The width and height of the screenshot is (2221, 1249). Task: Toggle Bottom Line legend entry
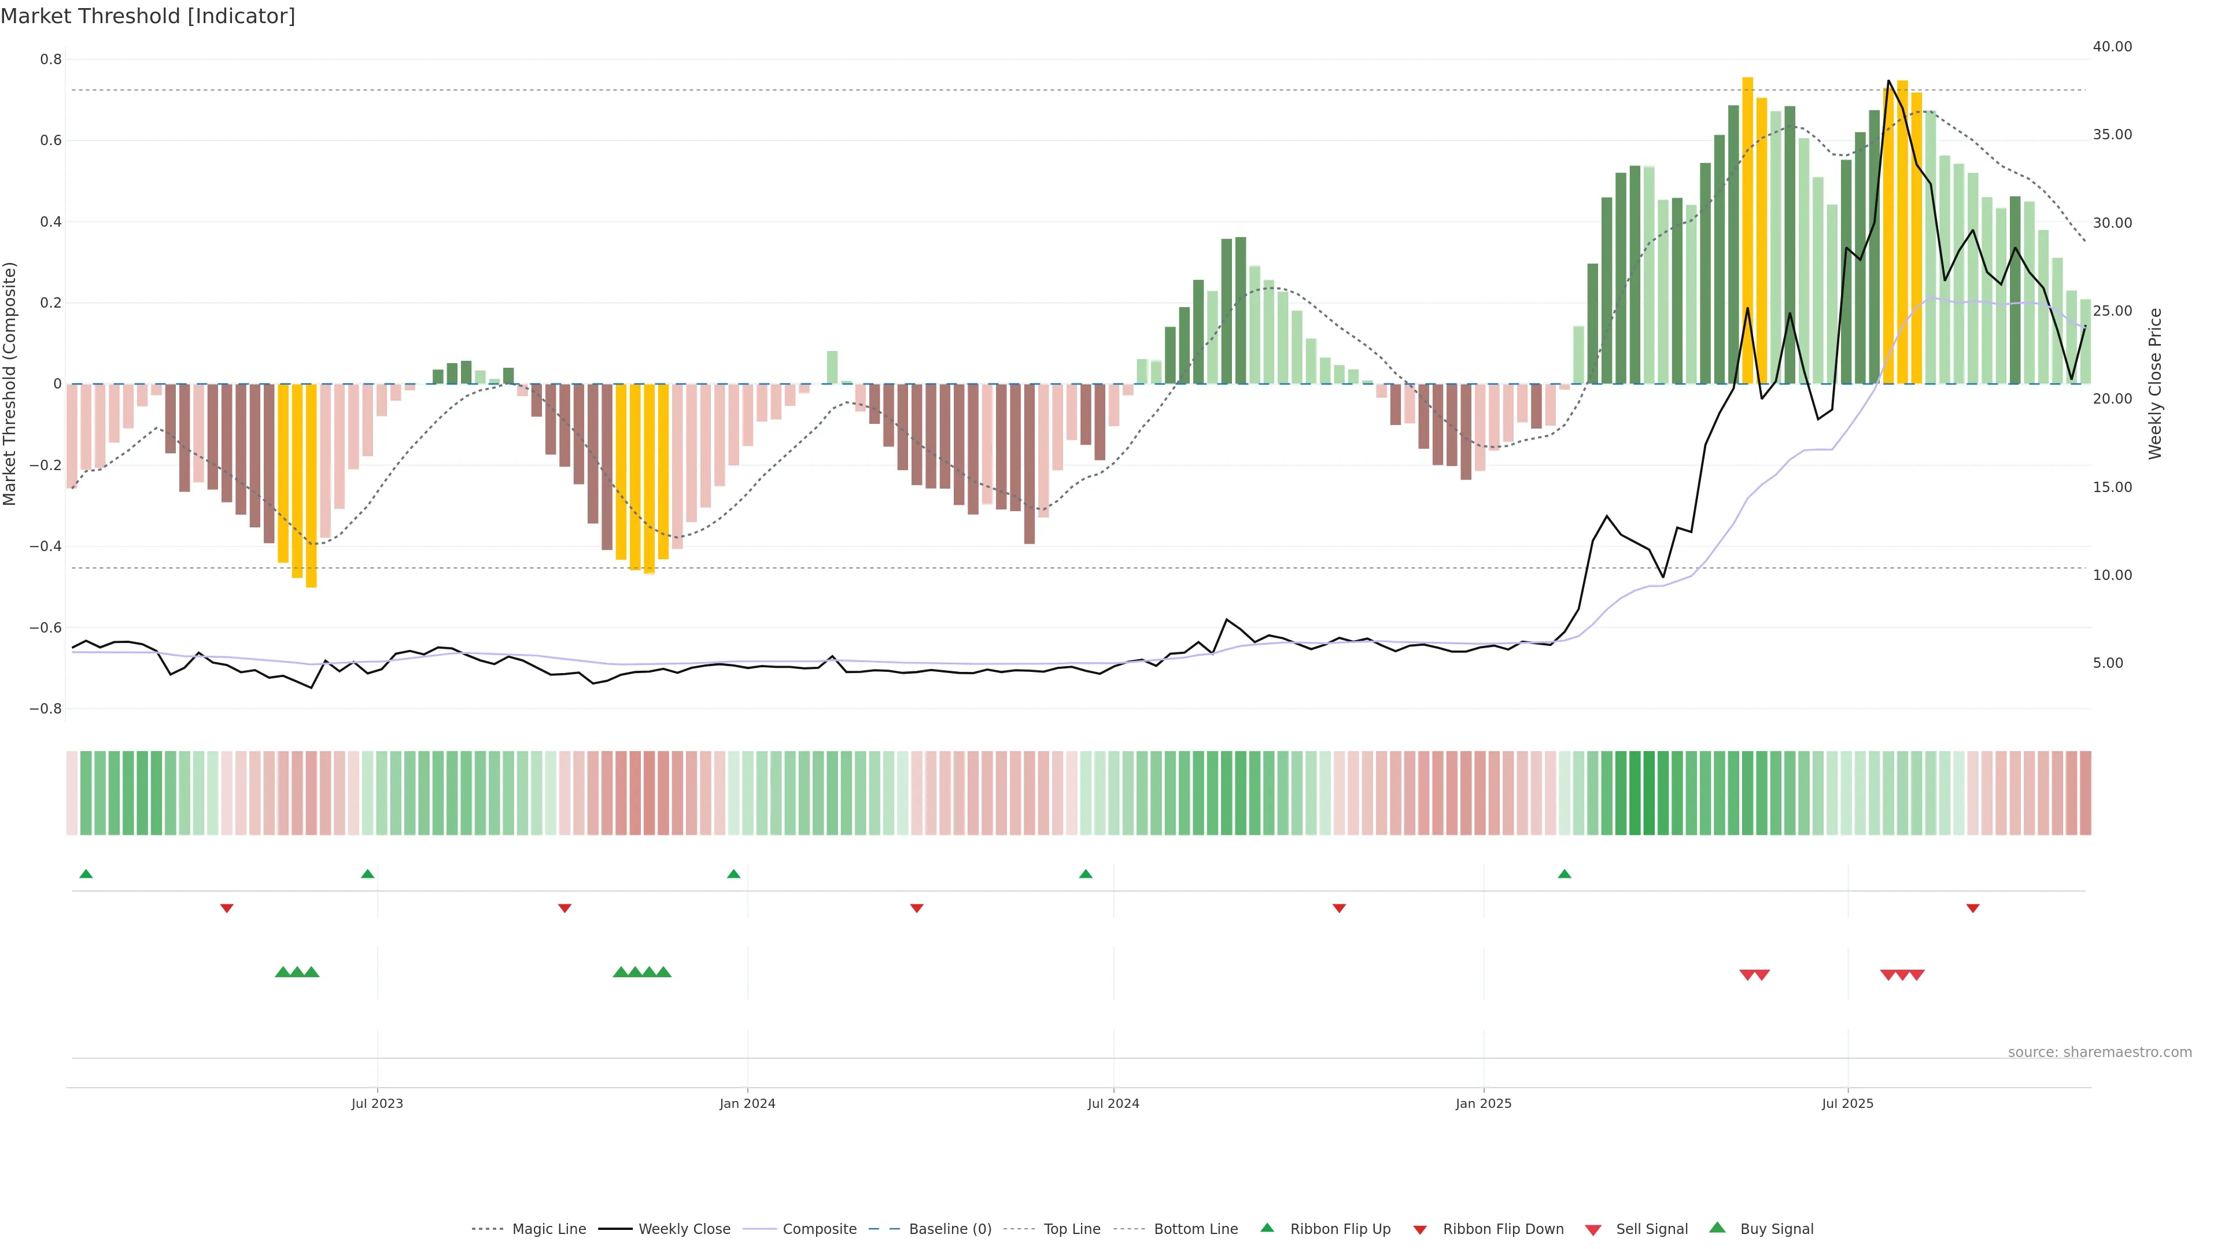(x=1195, y=1229)
